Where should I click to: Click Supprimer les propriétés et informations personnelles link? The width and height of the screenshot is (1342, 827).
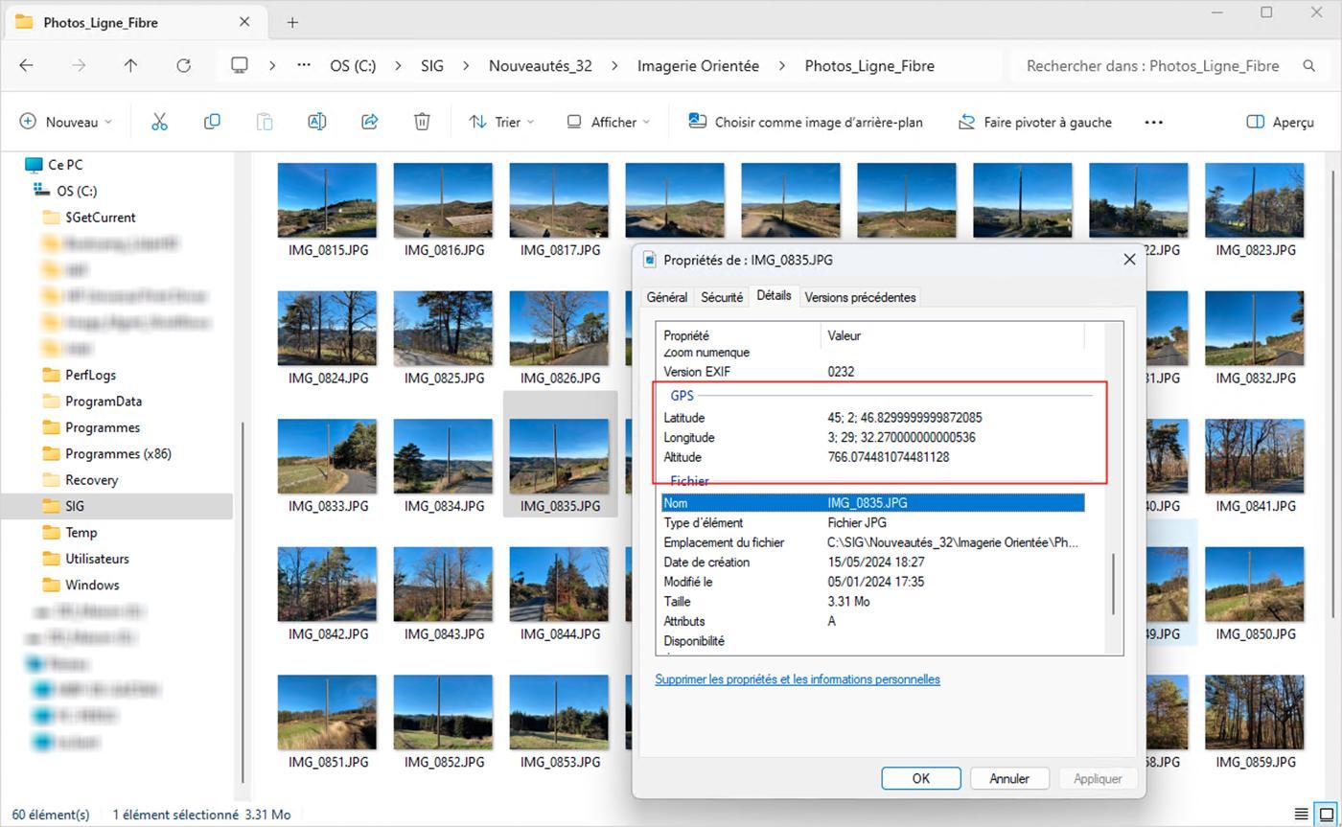point(798,678)
